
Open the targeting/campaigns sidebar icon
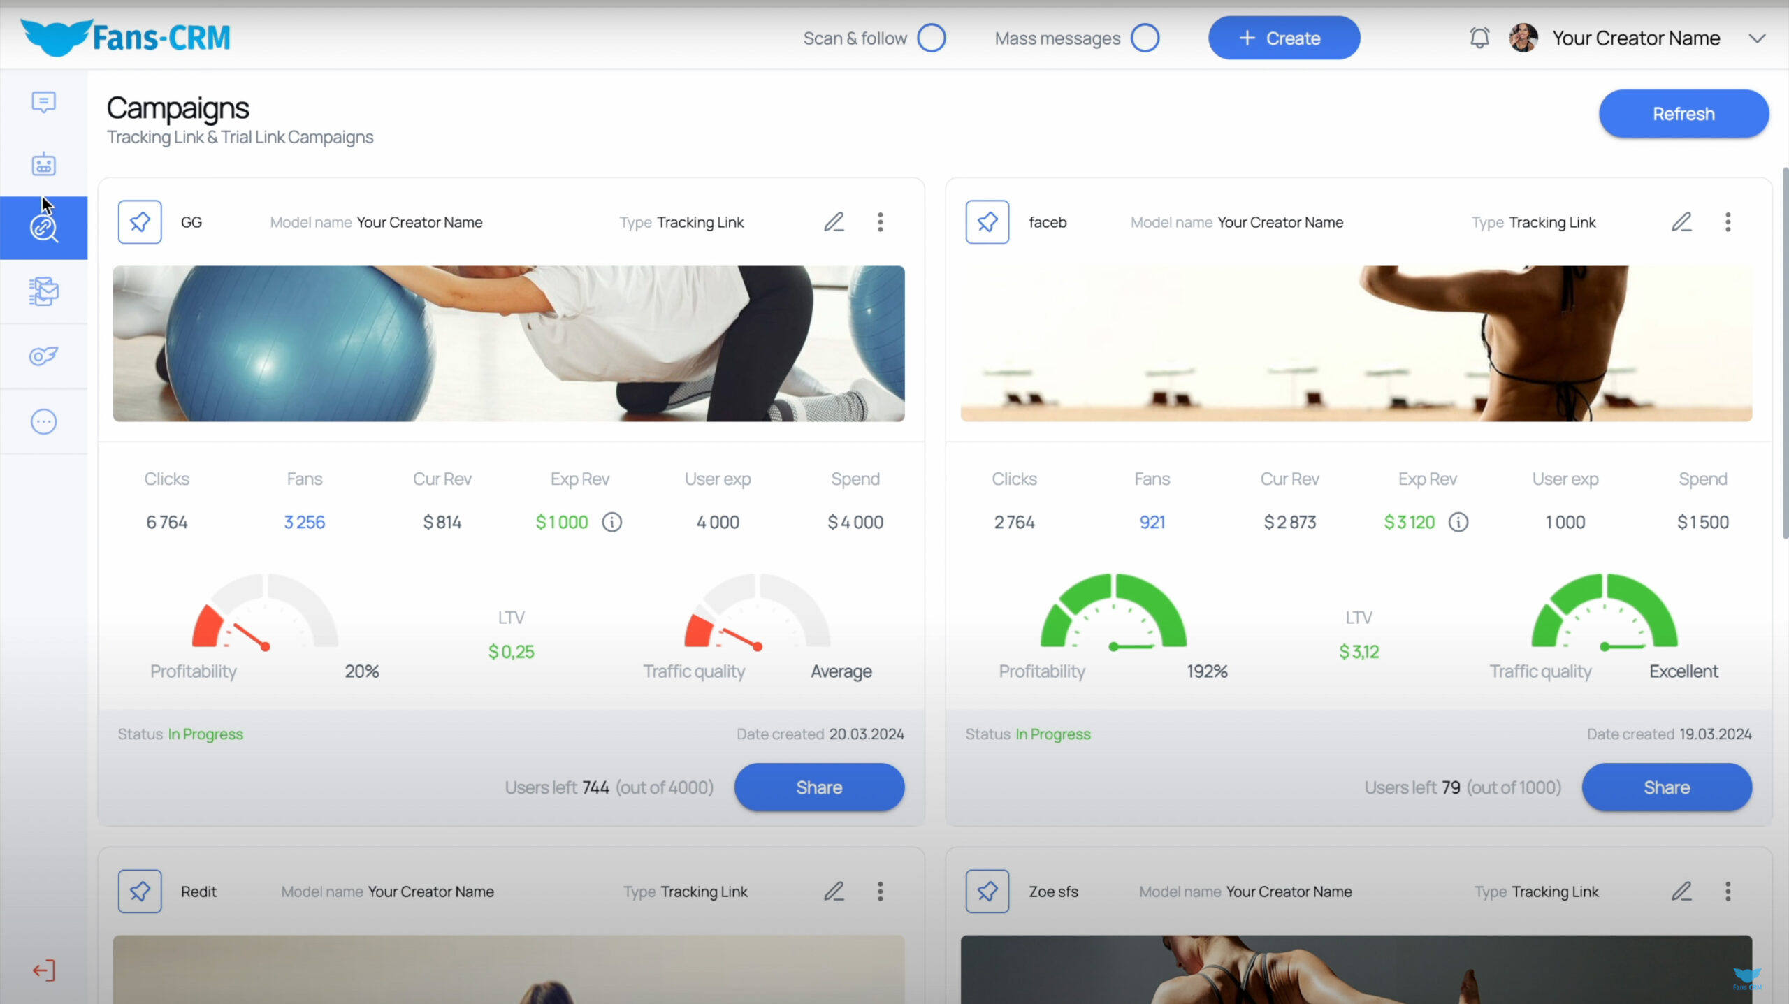pyautogui.click(x=43, y=226)
